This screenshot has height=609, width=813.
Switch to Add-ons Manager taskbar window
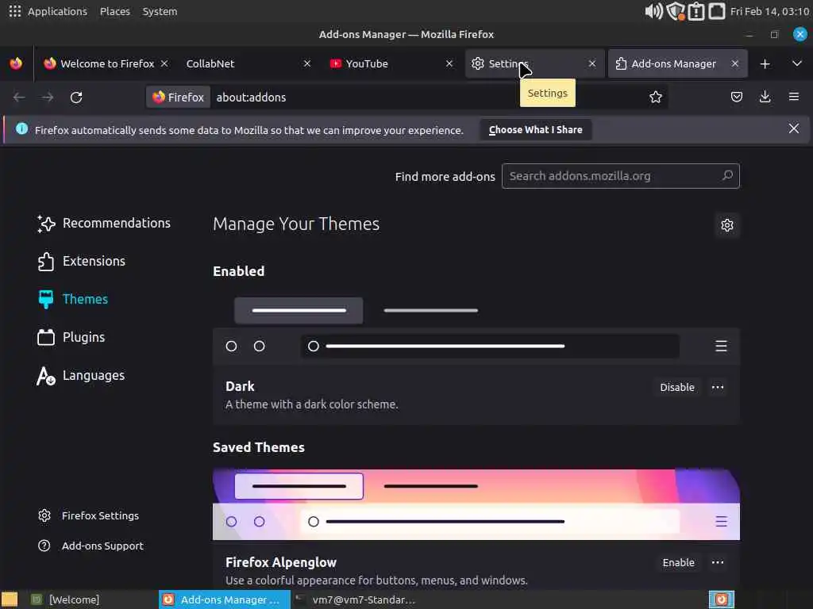(x=224, y=599)
